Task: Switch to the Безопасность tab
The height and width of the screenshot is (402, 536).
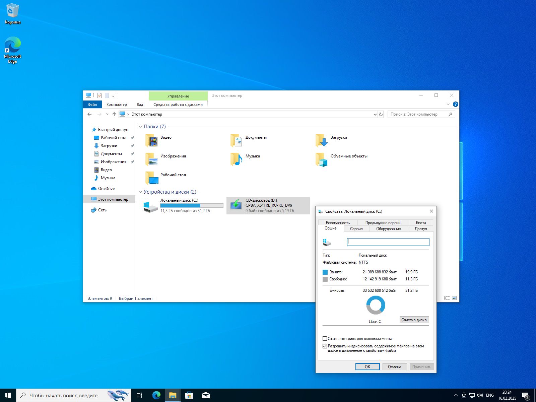Action: [x=337, y=222]
